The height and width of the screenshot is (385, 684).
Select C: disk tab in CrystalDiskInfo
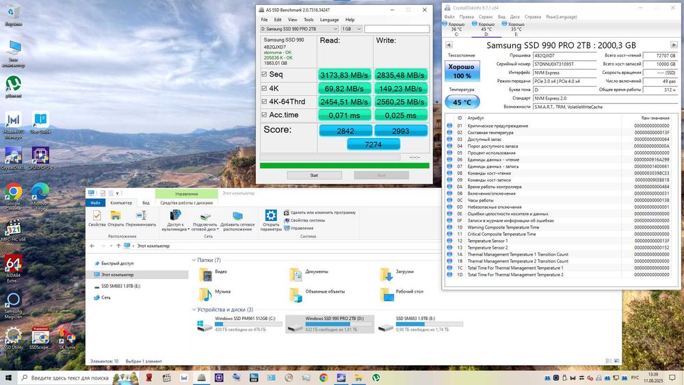coord(456,29)
